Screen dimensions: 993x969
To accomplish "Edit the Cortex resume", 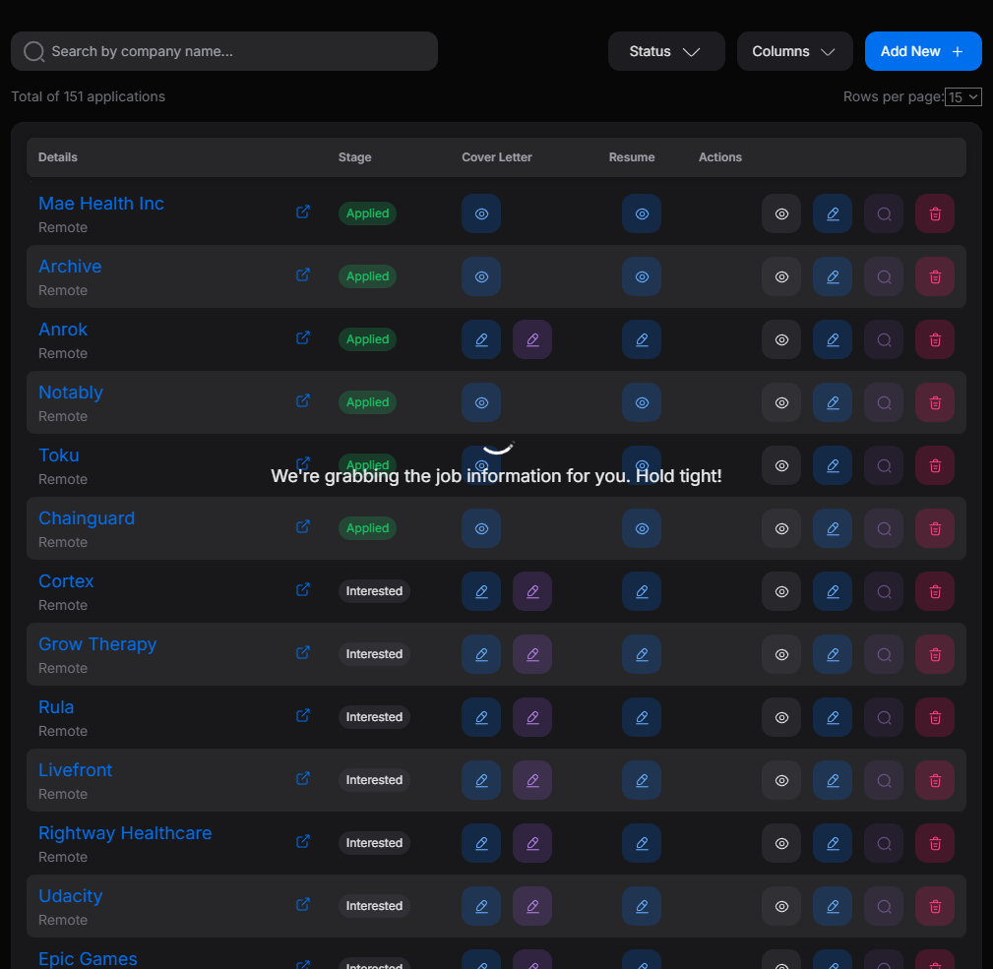I will [x=642, y=591].
